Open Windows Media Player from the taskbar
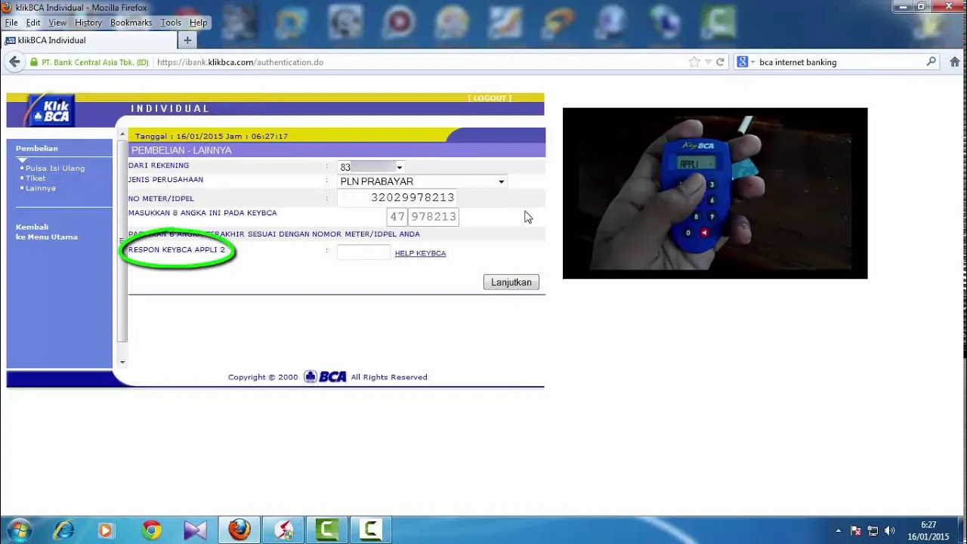The image size is (967, 544). pyautogui.click(x=106, y=530)
